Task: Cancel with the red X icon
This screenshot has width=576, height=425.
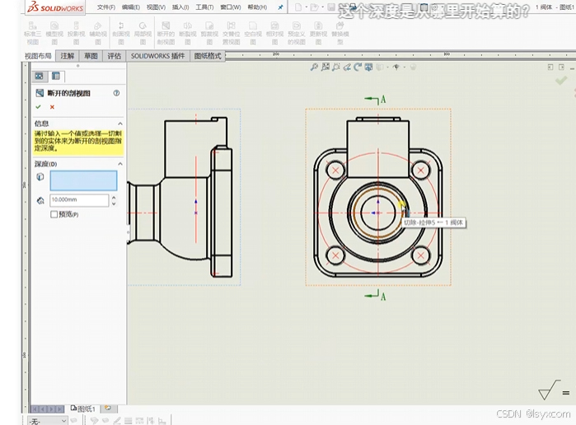Action: coord(52,107)
